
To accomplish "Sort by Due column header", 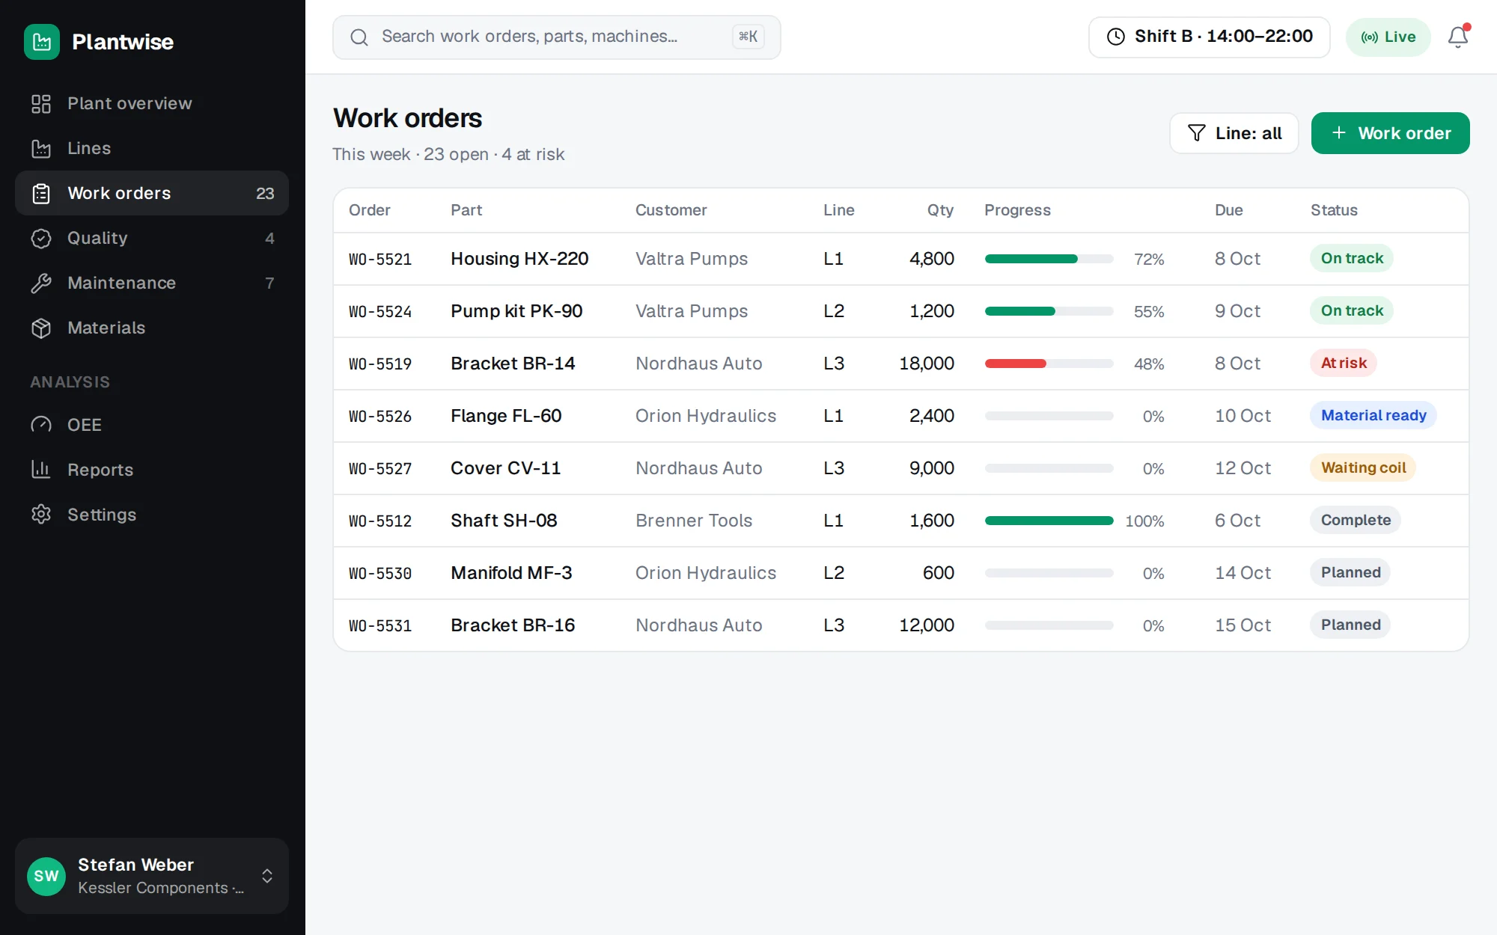I will pyautogui.click(x=1229, y=210).
